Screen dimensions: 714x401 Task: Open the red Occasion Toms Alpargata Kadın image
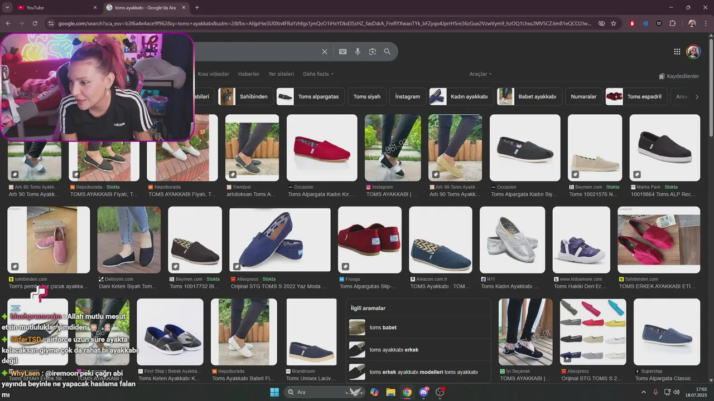pyautogui.click(x=322, y=148)
